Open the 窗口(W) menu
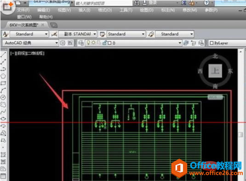Image resolution: width=246 pixels, height=181 pixels. tap(24, 17)
